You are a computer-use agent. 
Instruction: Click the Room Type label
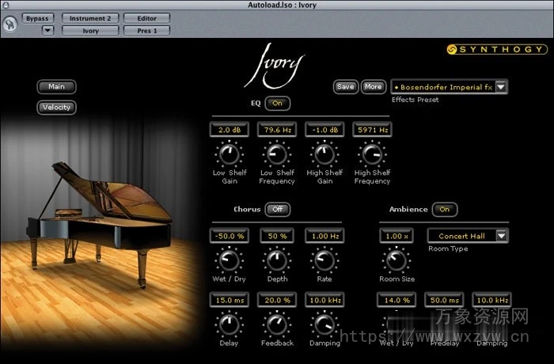(x=448, y=248)
